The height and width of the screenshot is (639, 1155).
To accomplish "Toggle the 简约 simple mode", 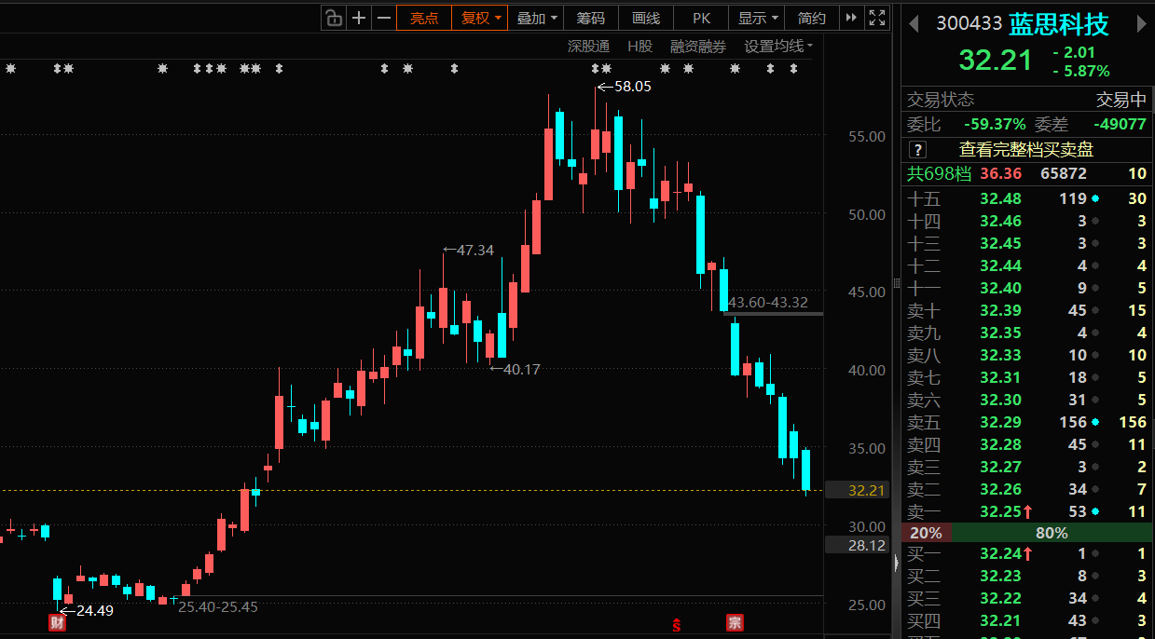I will pyautogui.click(x=811, y=18).
